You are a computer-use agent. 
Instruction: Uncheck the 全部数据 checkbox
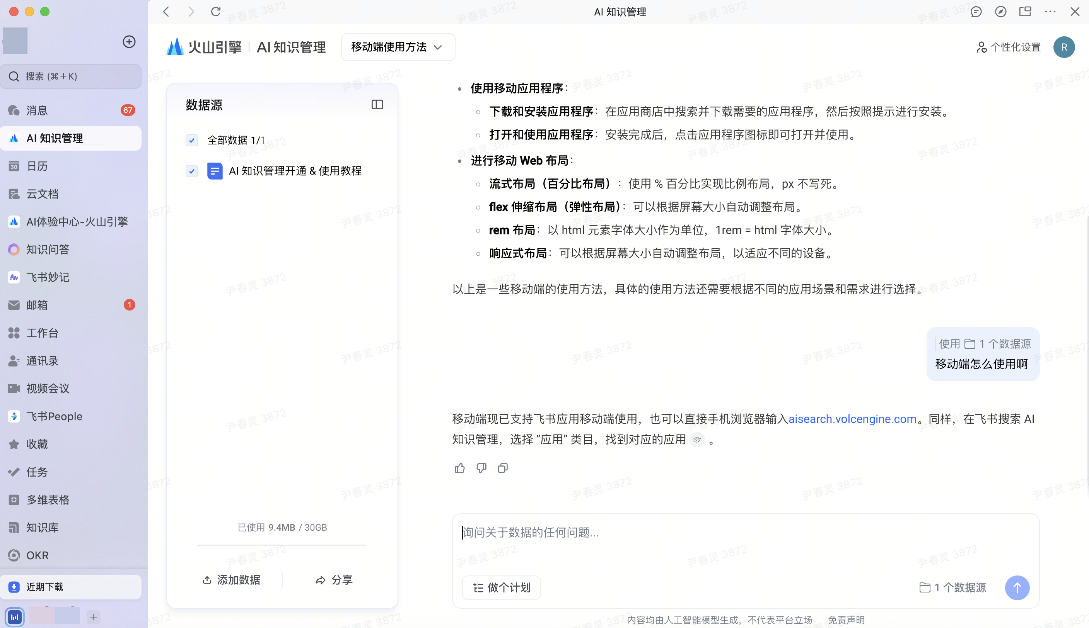pos(192,140)
